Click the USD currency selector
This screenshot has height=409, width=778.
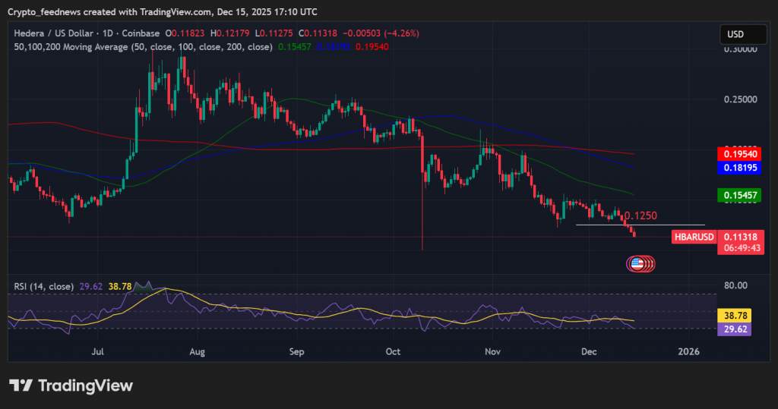743,34
